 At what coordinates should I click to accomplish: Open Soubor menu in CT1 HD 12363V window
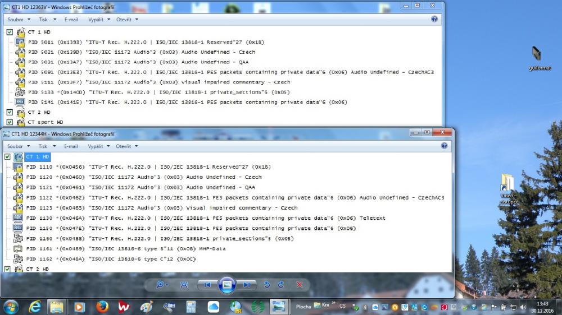[19, 20]
